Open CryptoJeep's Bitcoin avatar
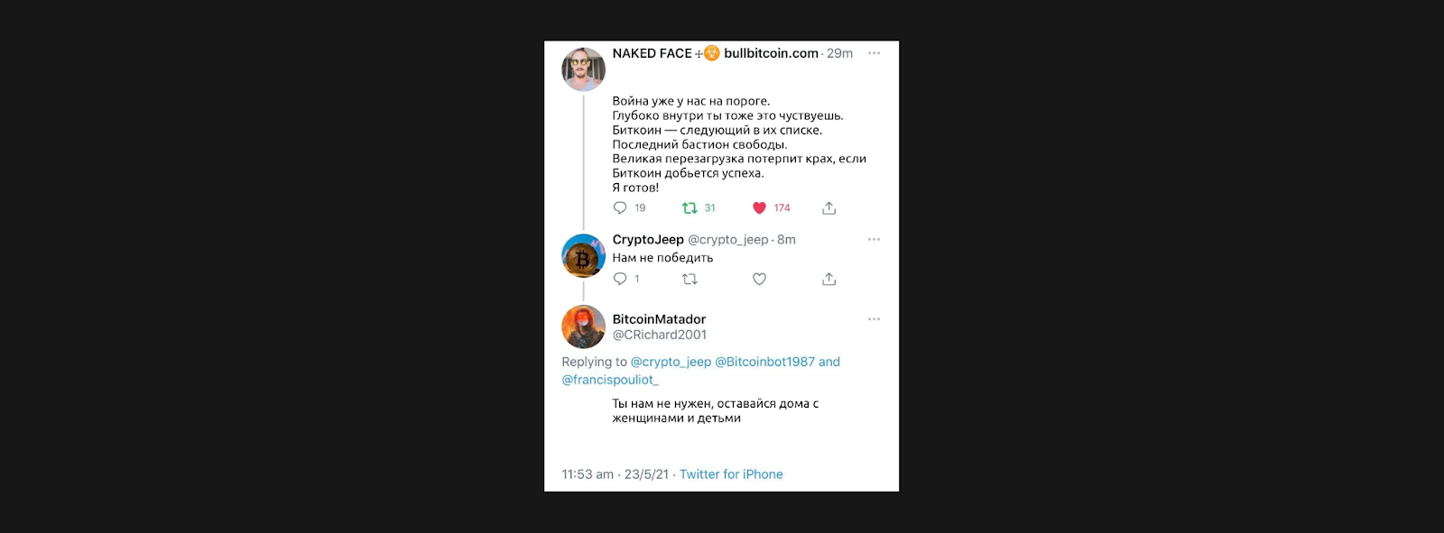Image resolution: width=1444 pixels, height=533 pixels. click(x=583, y=256)
